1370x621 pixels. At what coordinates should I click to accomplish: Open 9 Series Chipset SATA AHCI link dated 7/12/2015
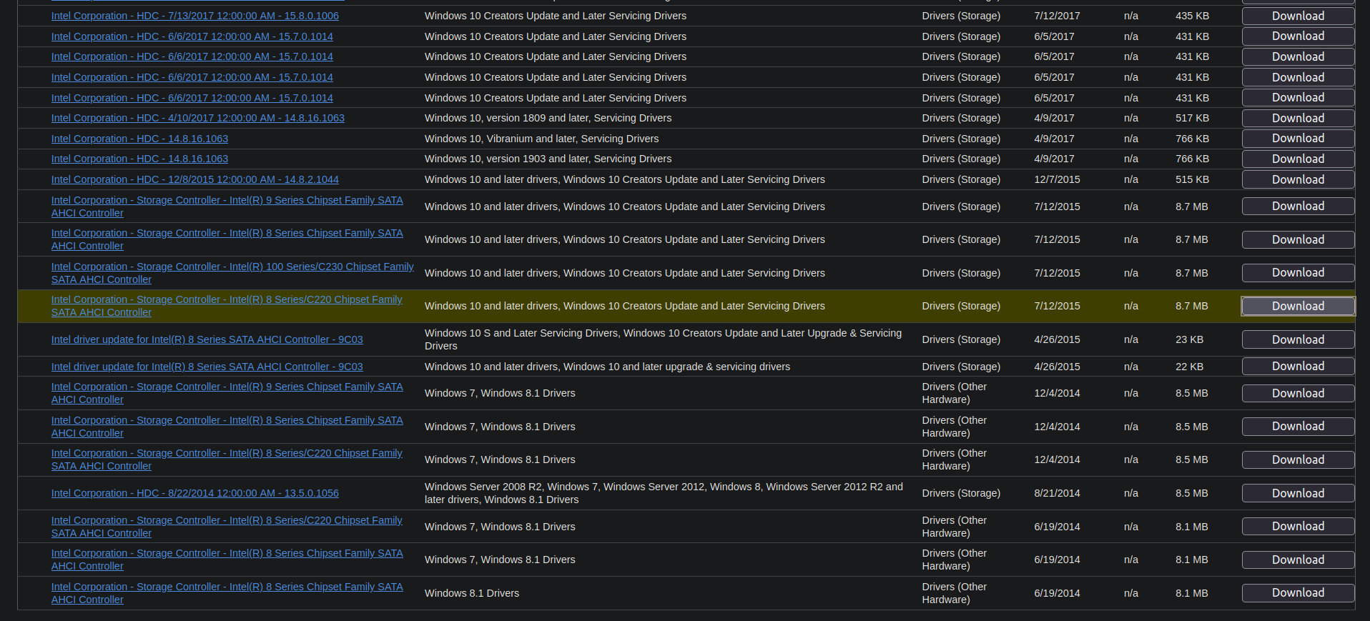227,207
